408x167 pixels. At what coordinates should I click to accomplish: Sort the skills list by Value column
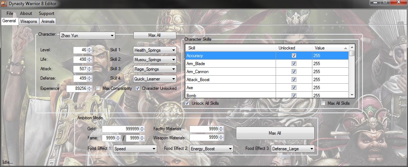point(328,48)
